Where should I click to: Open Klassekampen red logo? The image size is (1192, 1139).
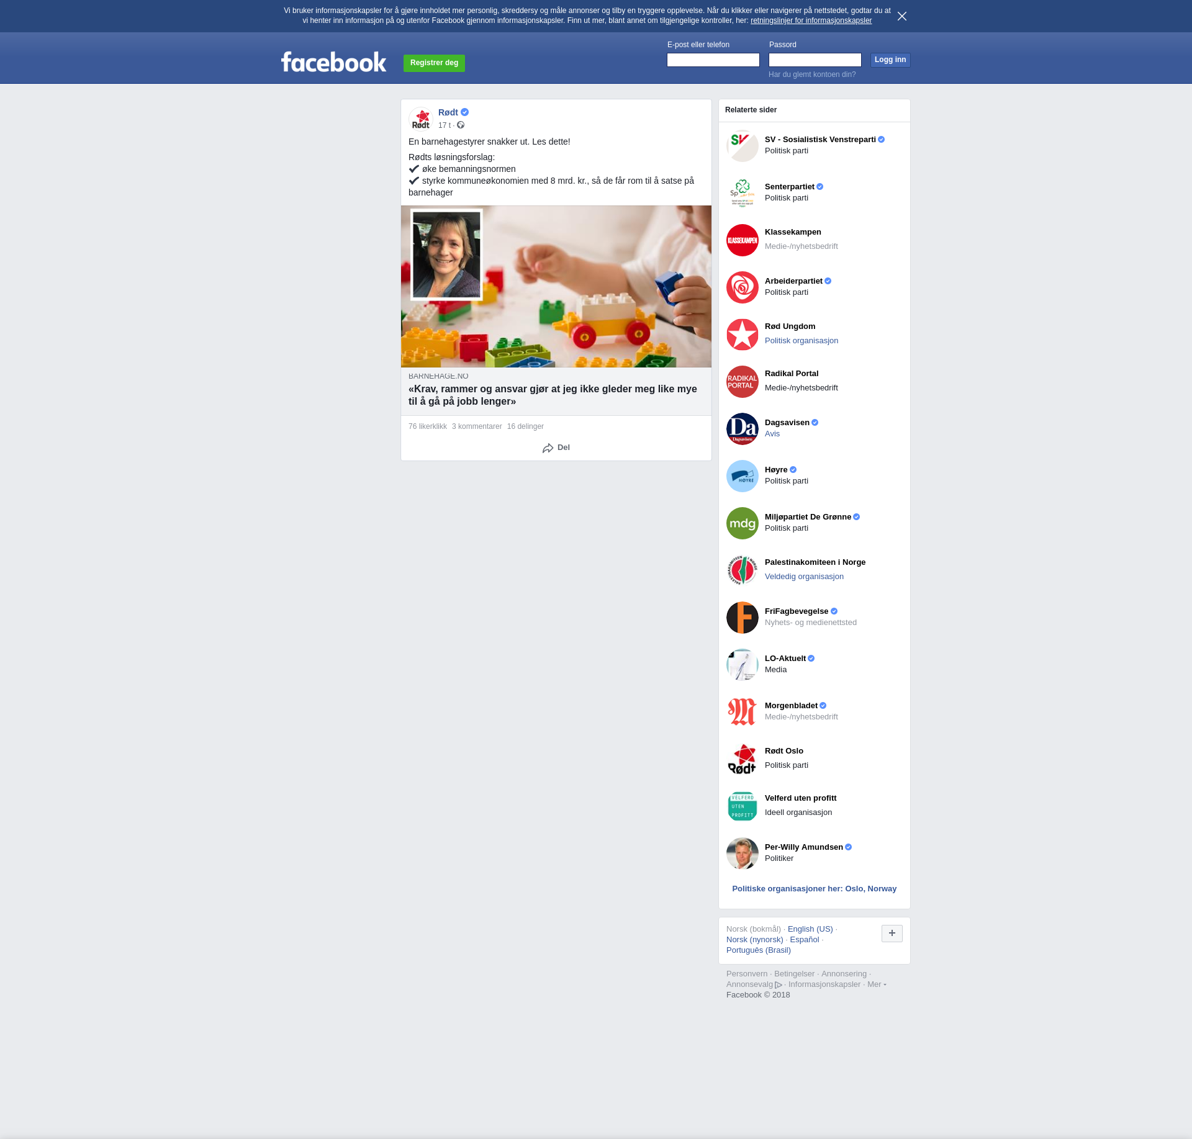pyautogui.click(x=743, y=240)
